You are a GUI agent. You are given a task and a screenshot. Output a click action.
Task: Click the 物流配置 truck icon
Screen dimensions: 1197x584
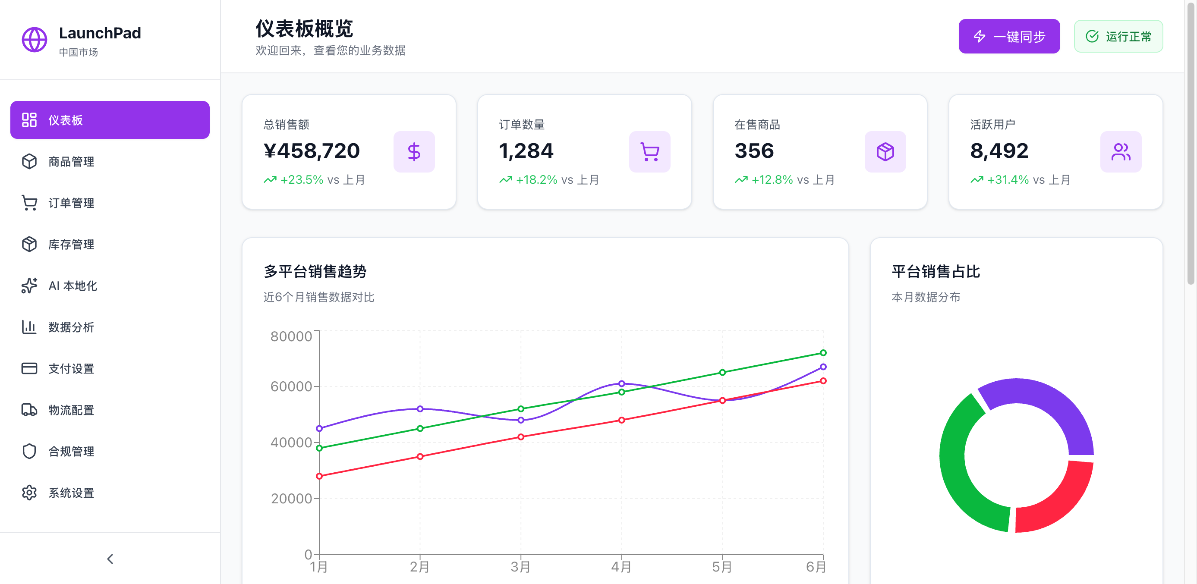click(29, 410)
